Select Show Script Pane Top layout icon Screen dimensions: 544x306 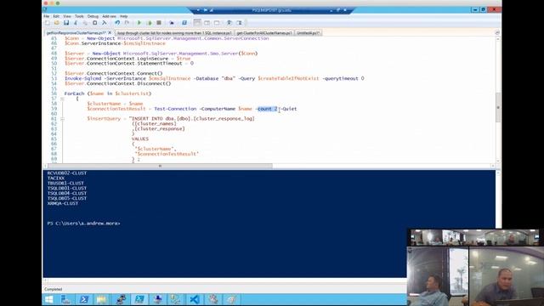point(197,23)
